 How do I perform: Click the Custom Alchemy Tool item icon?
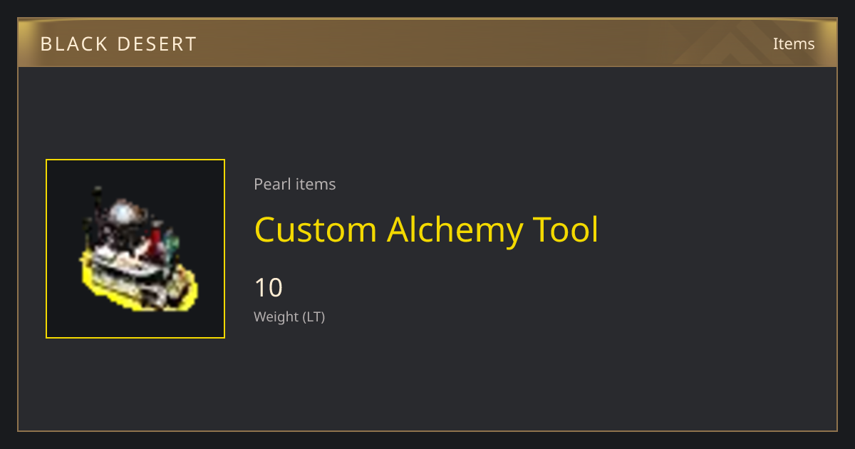[x=137, y=249]
